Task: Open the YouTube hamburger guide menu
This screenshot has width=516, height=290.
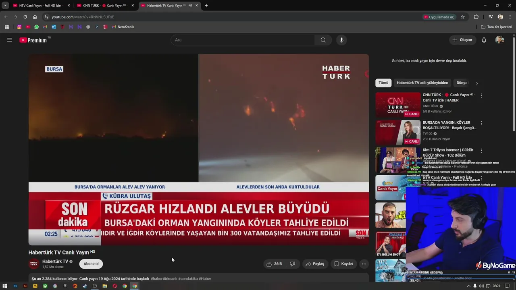Action: 10,40
